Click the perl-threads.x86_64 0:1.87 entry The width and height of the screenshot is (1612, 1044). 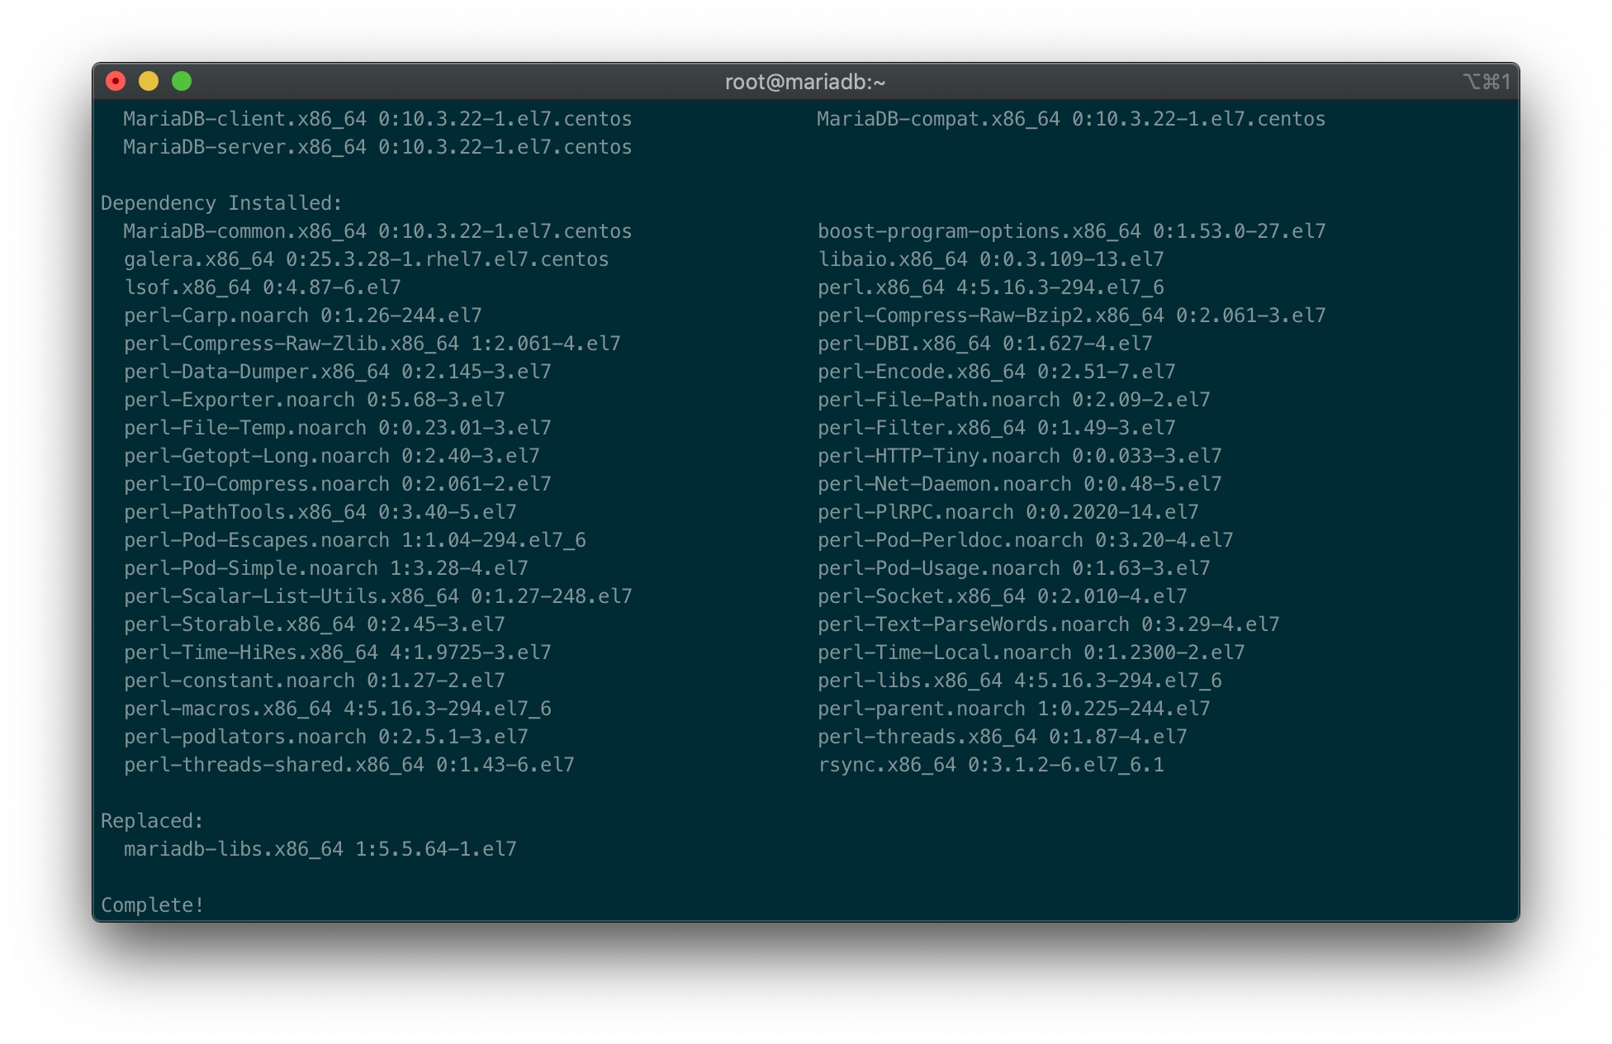[x=1002, y=737]
